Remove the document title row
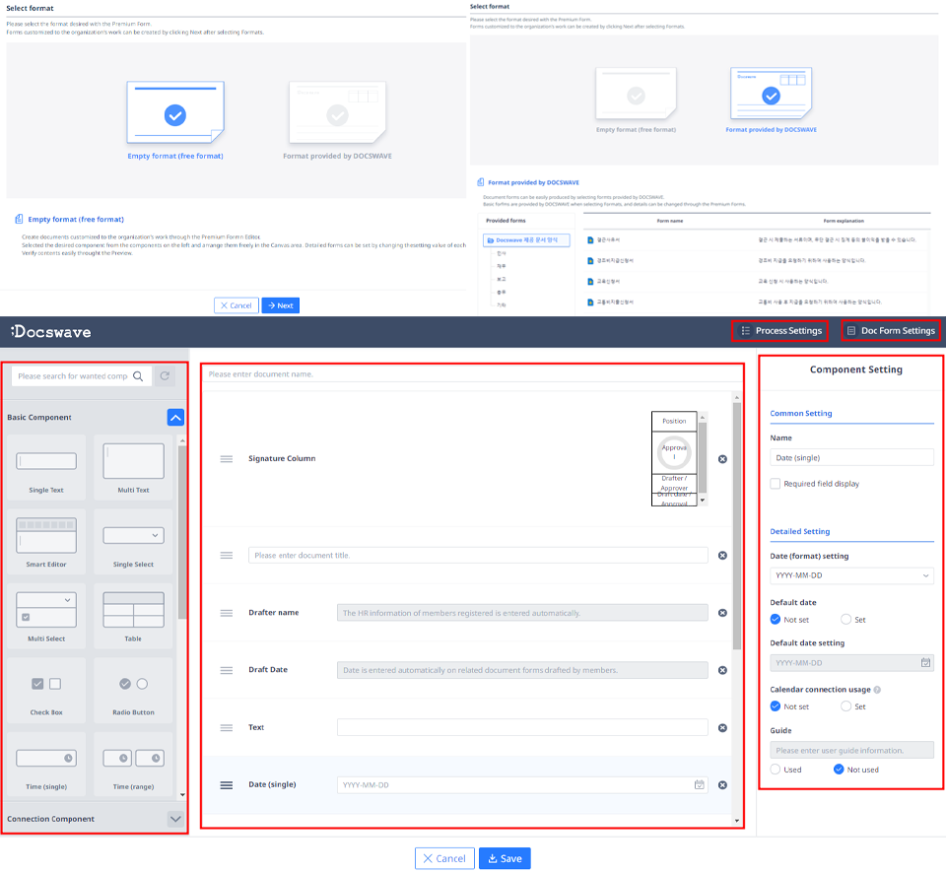 722,555
